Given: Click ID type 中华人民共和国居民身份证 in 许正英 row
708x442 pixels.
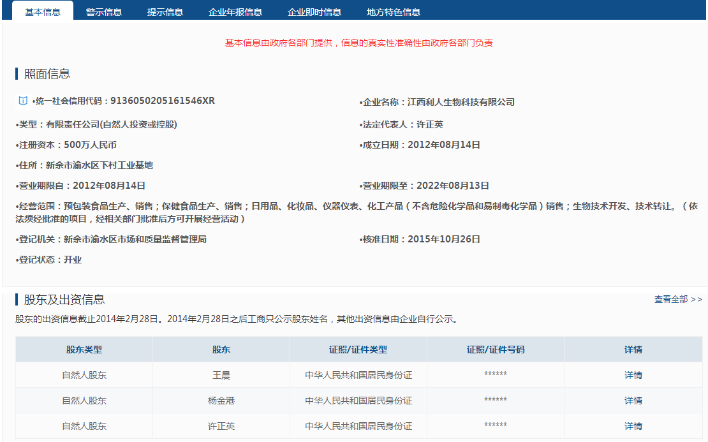Looking at the screenshot, I should 358,426.
